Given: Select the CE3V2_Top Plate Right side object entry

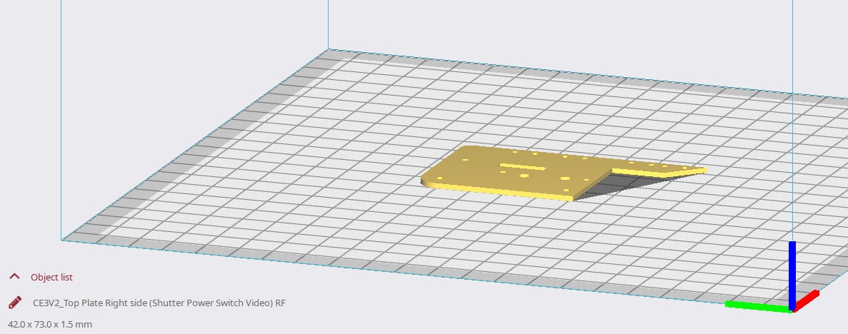Looking at the screenshot, I should coord(159,303).
